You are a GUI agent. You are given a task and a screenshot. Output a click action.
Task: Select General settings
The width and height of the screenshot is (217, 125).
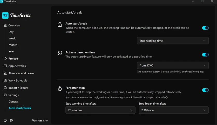coord(13,101)
